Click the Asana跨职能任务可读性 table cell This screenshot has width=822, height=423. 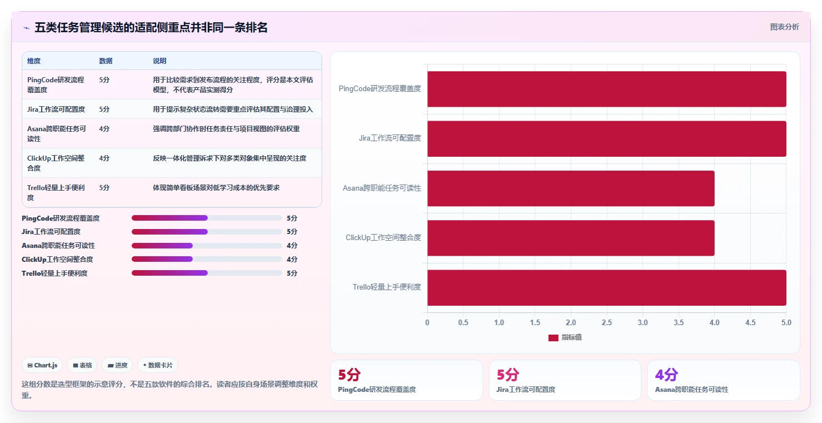click(x=58, y=133)
